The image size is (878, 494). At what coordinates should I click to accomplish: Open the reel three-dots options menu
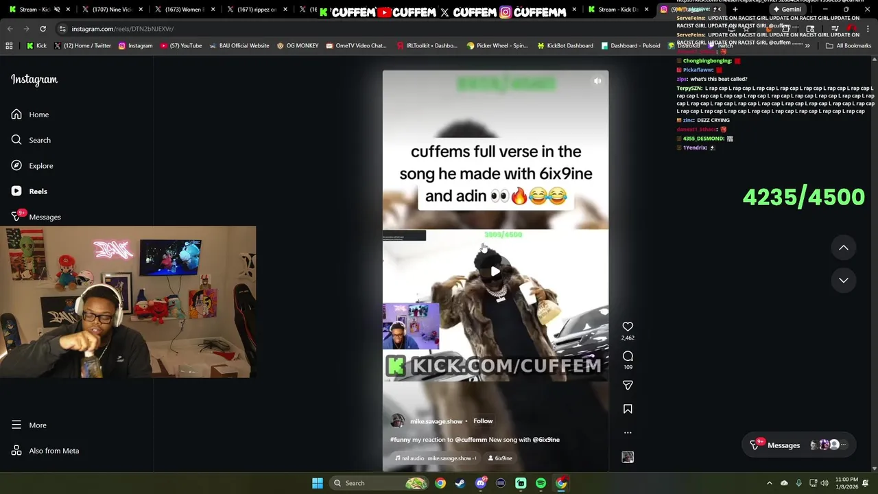coord(628,433)
